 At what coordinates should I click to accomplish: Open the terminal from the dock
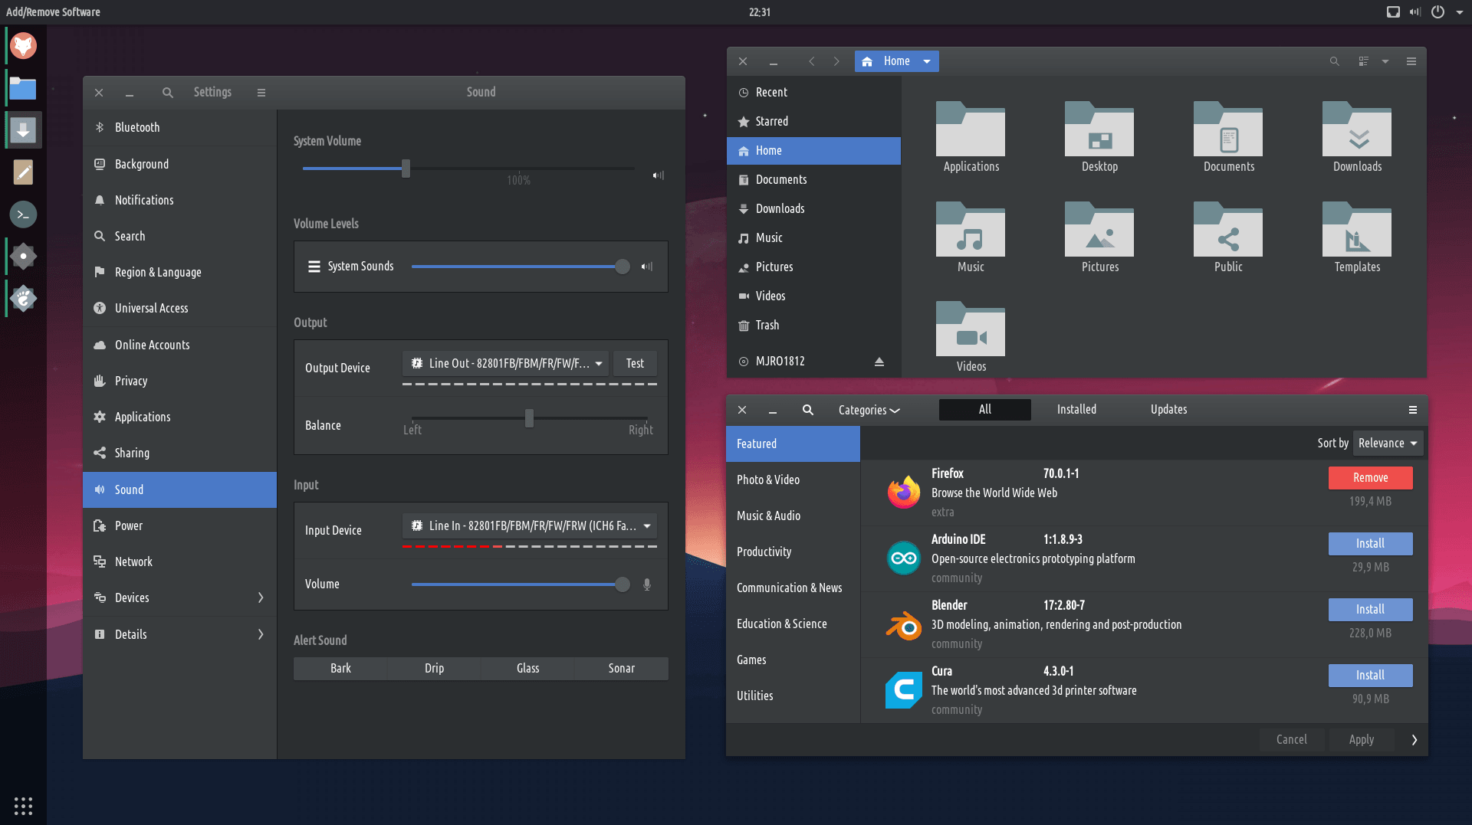[x=23, y=214]
